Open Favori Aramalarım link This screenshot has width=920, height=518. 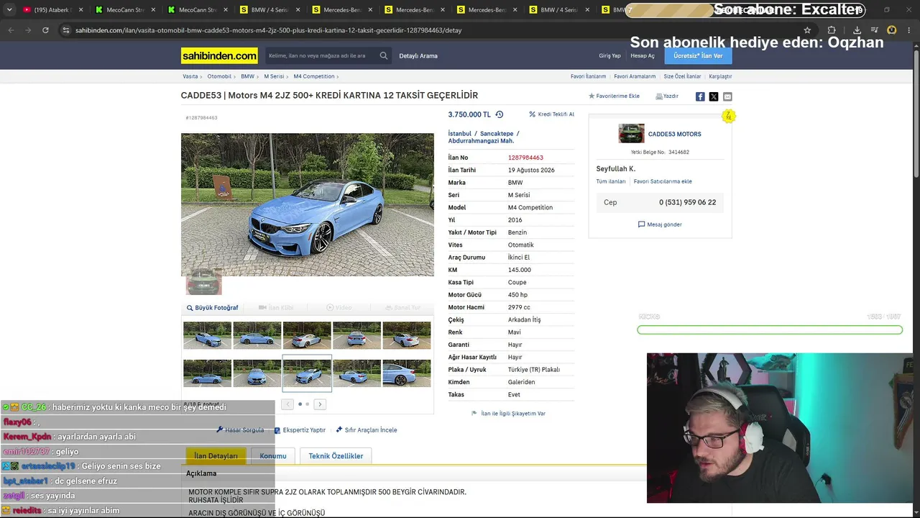(635, 76)
